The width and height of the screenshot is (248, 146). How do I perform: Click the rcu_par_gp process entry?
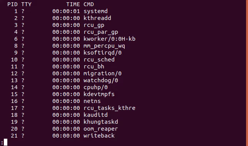pos(101,32)
